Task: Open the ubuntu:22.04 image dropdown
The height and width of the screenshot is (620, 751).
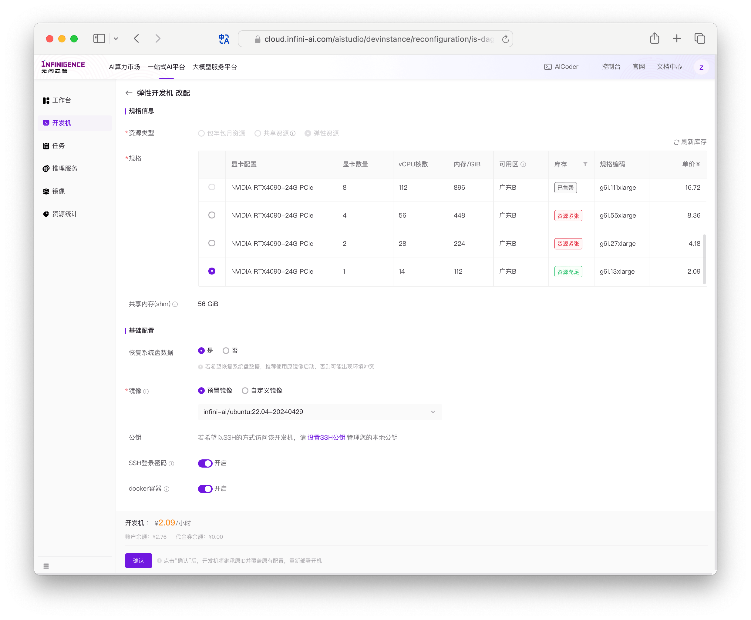Action: [x=320, y=412]
